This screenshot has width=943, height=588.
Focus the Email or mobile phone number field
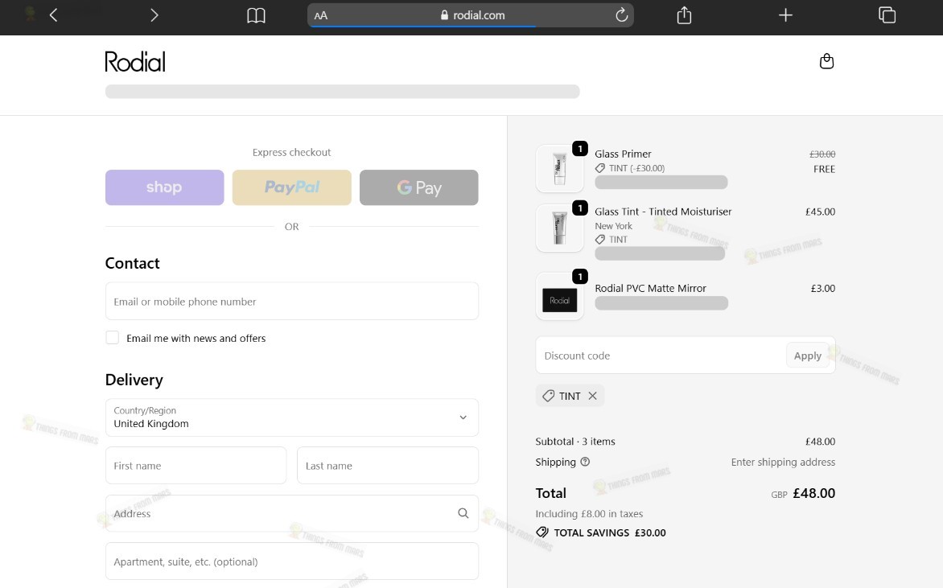point(292,301)
